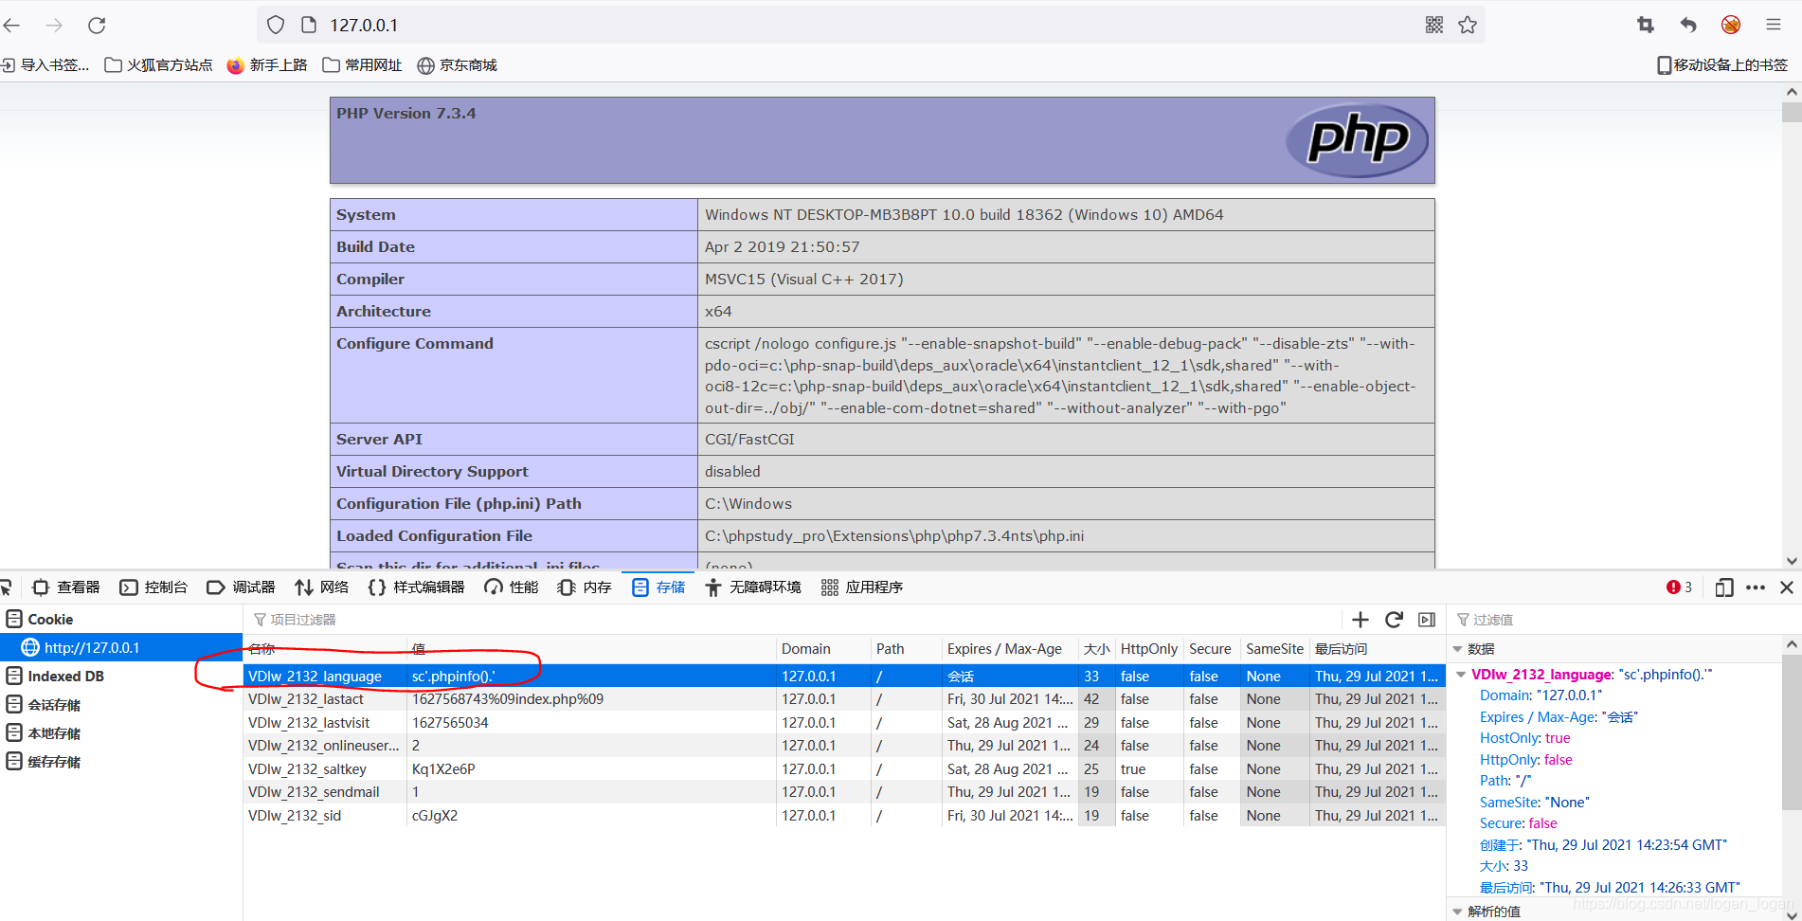Click the PHP logo image
This screenshot has width=1802, height=921.
tap(1358, 140)
